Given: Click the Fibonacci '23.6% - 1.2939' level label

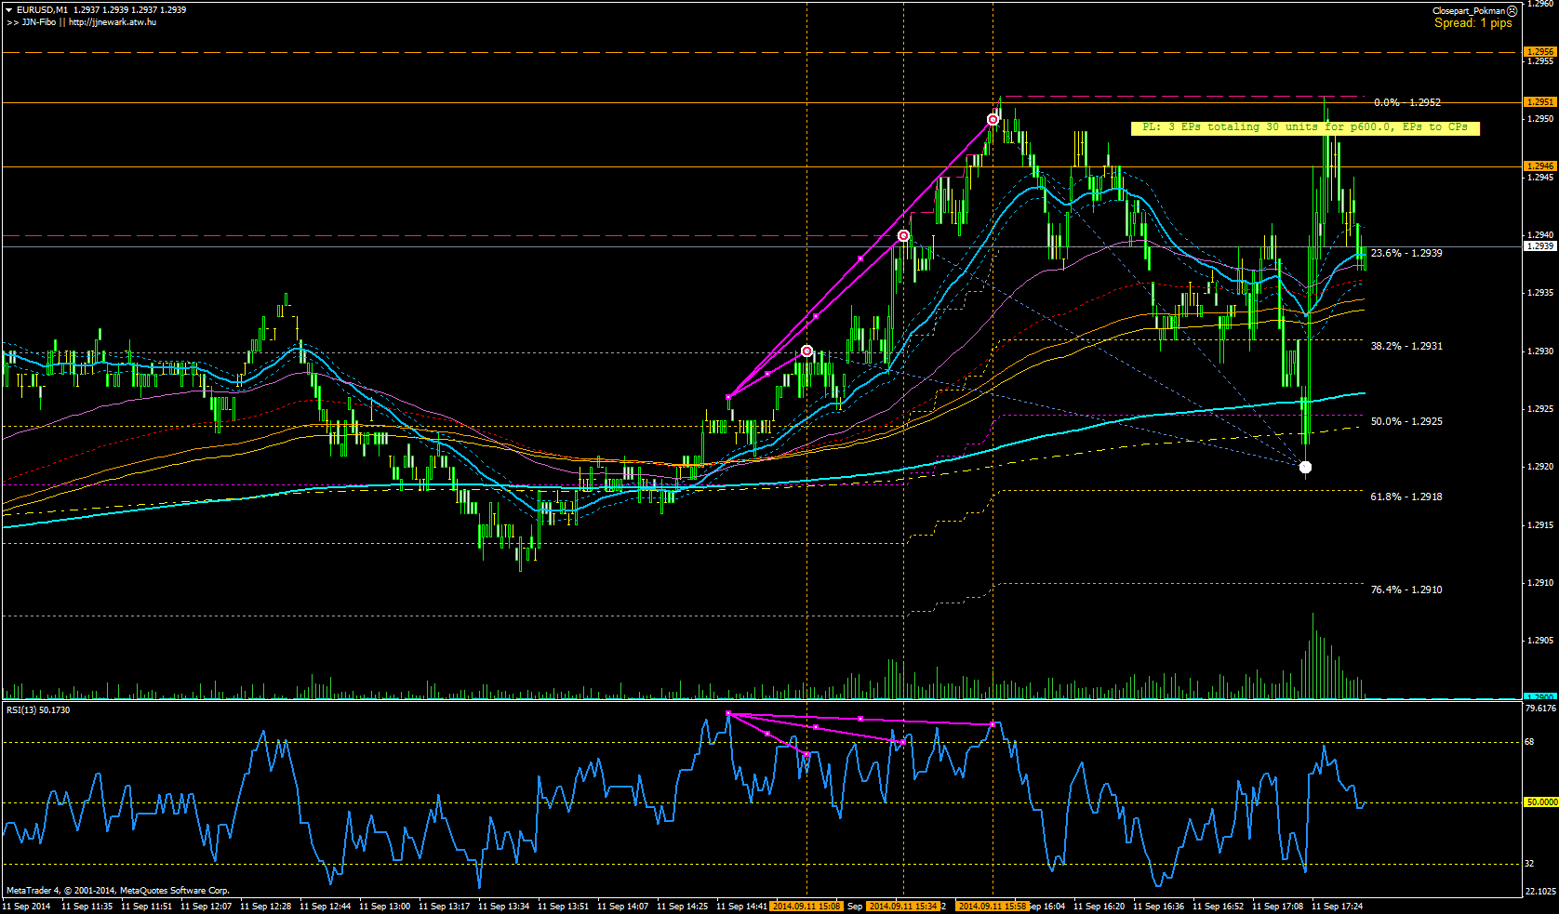Looking at the screenshot, I should pyautogui.click(x=1406, y=253).
